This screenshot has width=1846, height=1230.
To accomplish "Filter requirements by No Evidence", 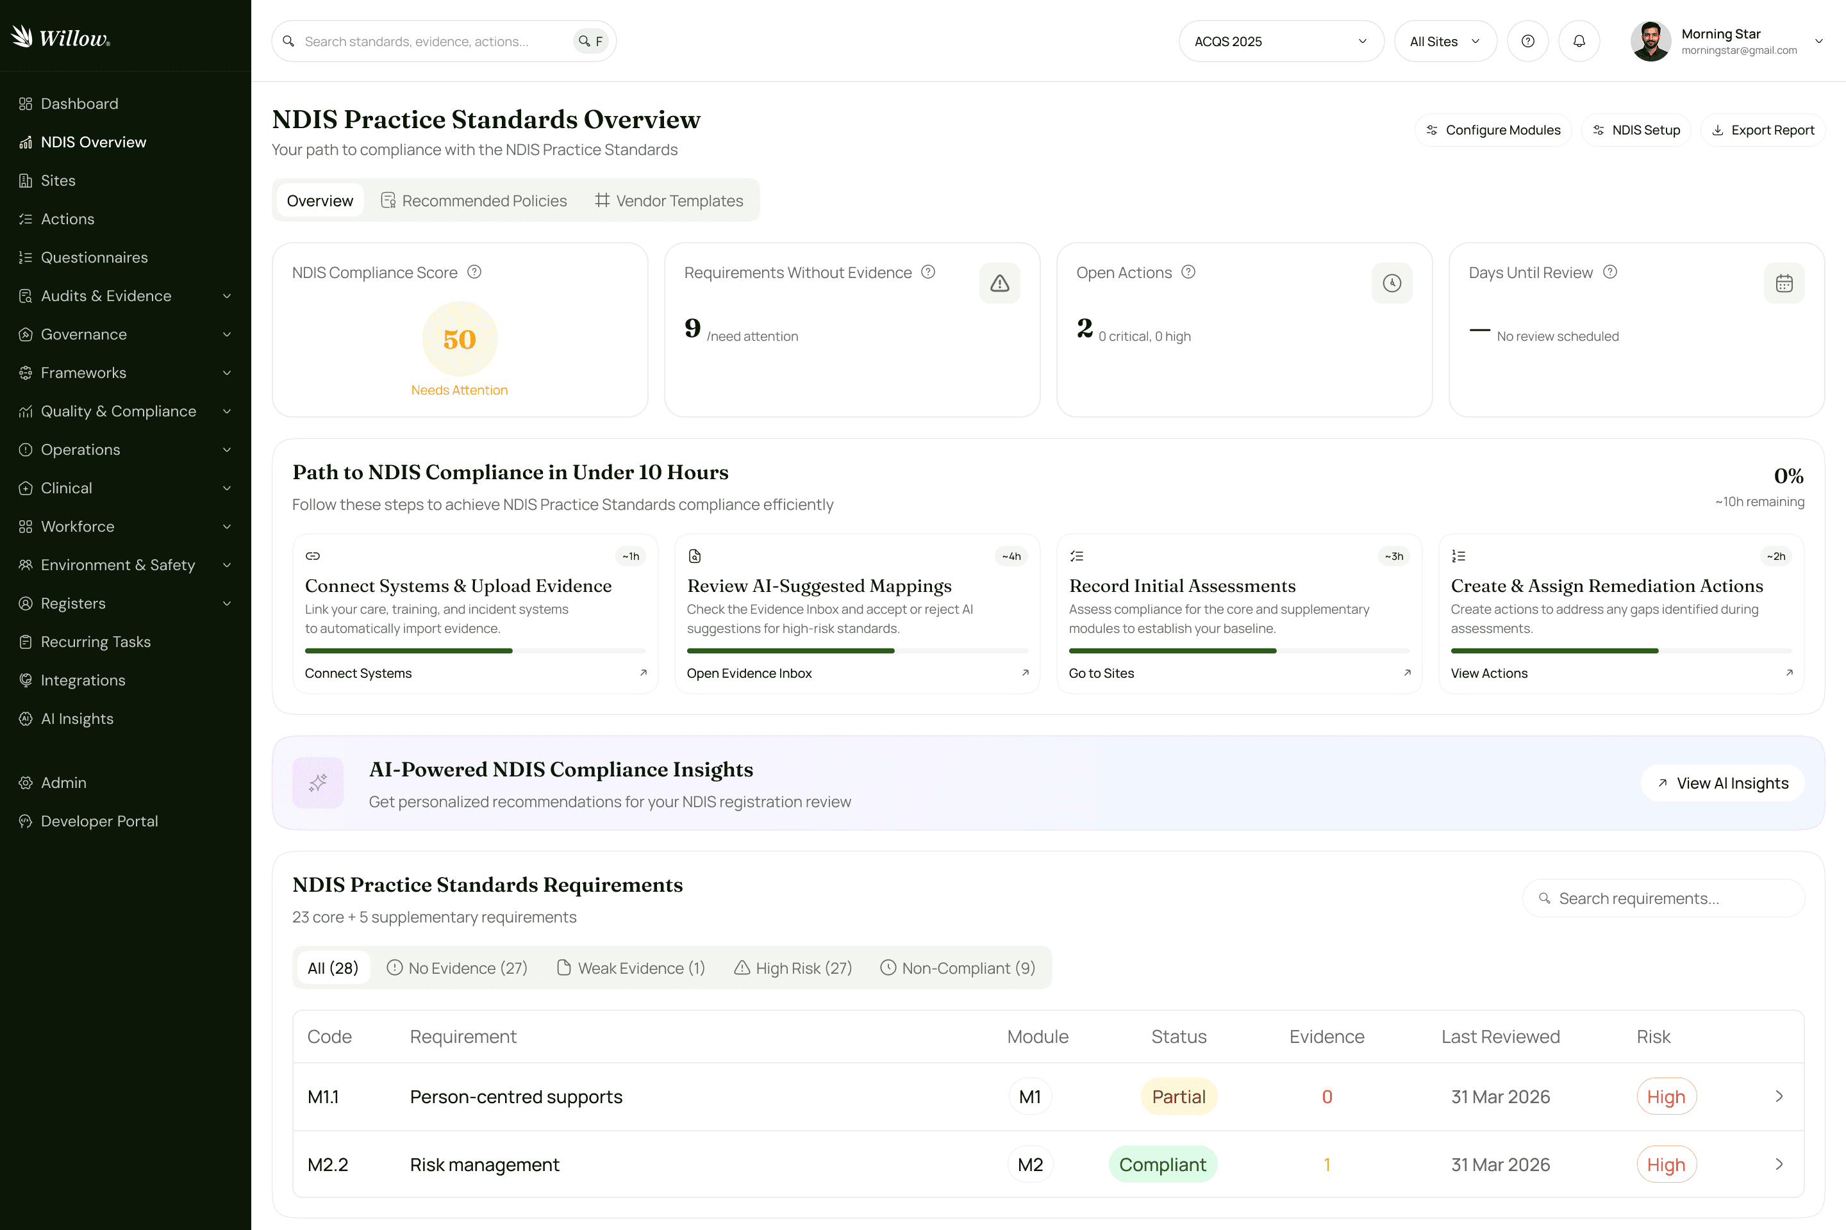I will 457,968.
